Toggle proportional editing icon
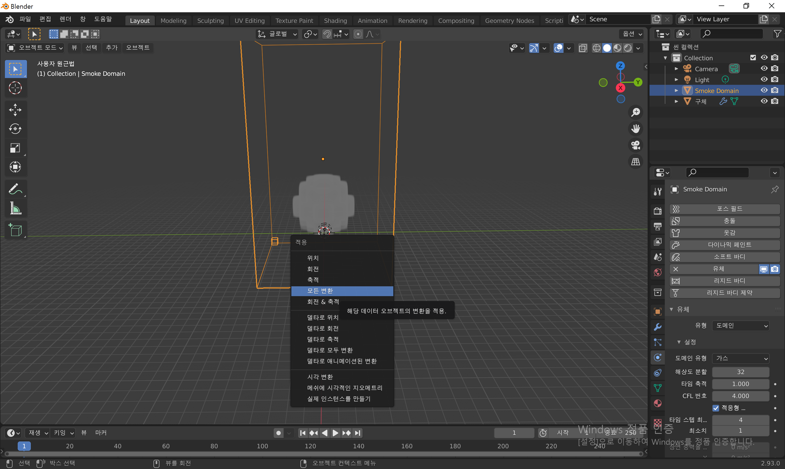Viewport: 785px width, 469px height. [358, 34]
